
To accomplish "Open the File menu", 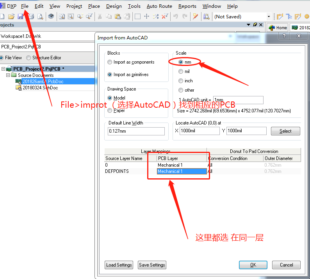I will pos(25,6).
